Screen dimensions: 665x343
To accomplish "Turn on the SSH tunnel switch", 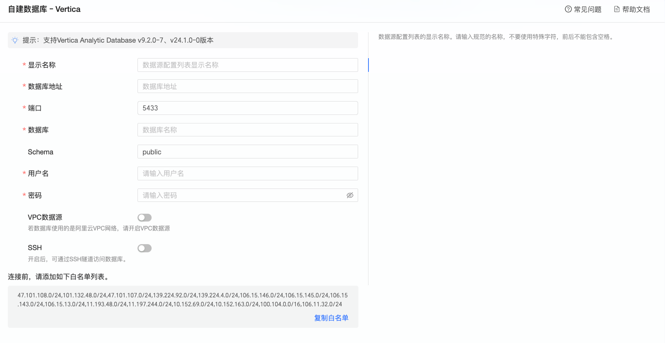I will coord(145,248).
